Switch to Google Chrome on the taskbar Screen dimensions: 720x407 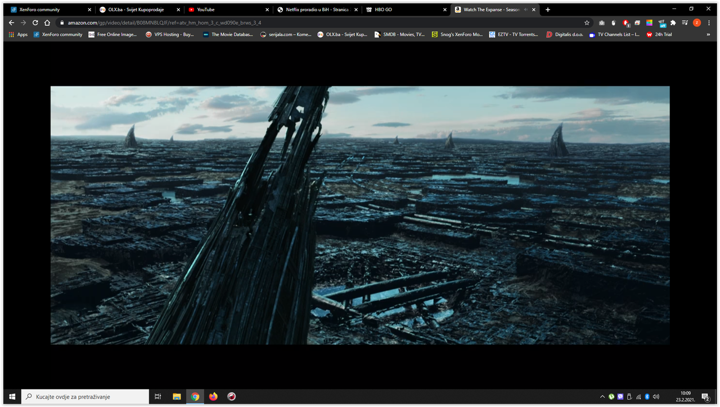[x=195, y=396]
